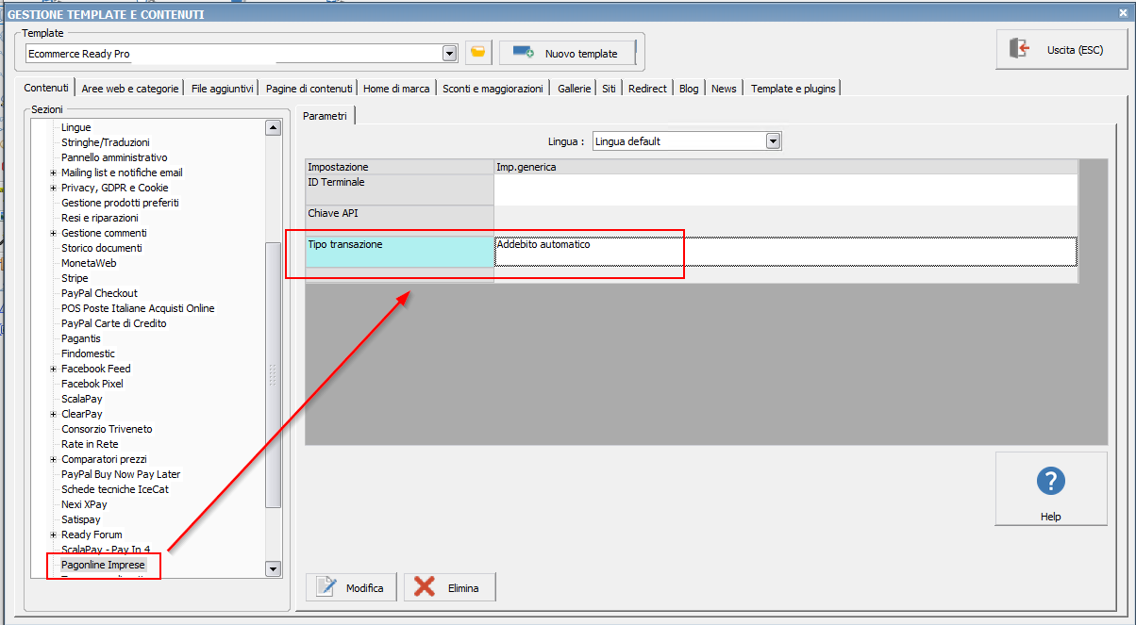Screen dimensions: 1136x625
Task: Select Stripe in the sections tree
Action: pos(75,278)
